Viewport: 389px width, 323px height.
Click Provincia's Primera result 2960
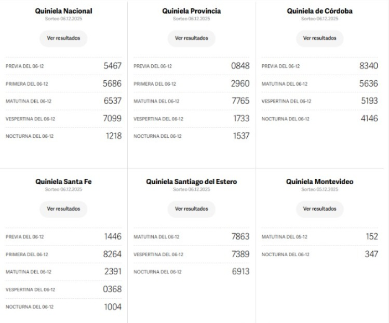pyautogui.click(x=240, y=83)
